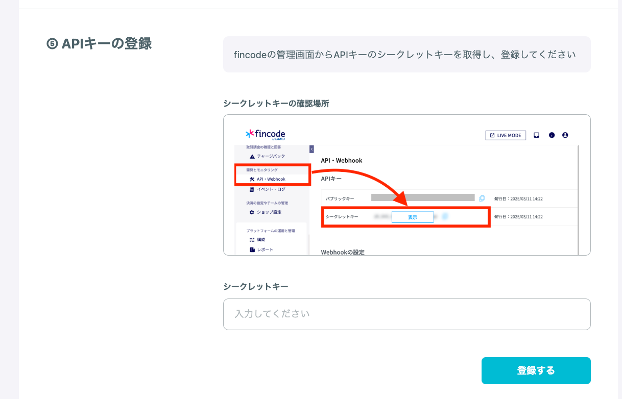The image size is (622, 399).
Task: Collapse the sidebar with the chevron tab
Action: [312, 149]
